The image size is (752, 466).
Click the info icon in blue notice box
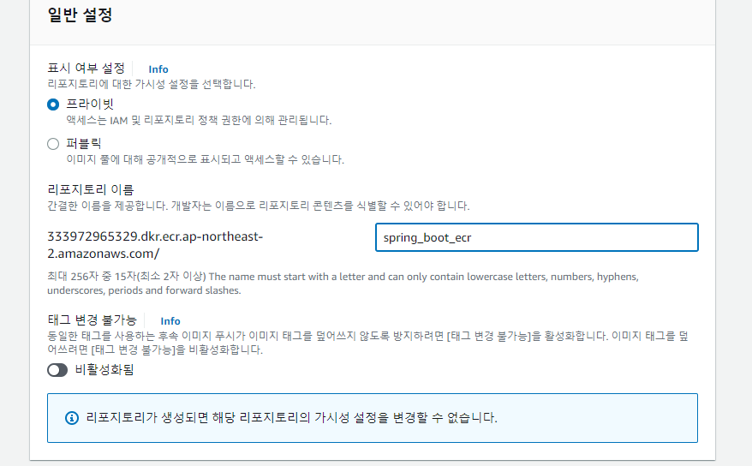point(72,418)
